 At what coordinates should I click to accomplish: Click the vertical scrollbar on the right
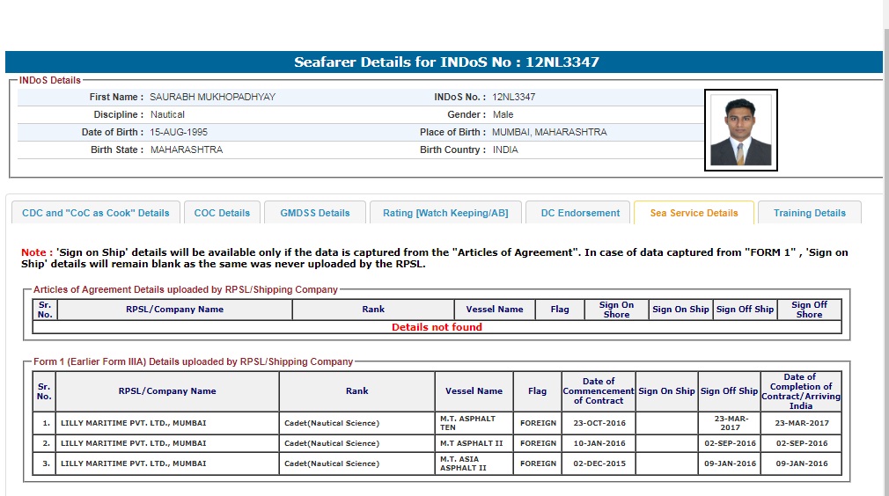click(884, 264)
